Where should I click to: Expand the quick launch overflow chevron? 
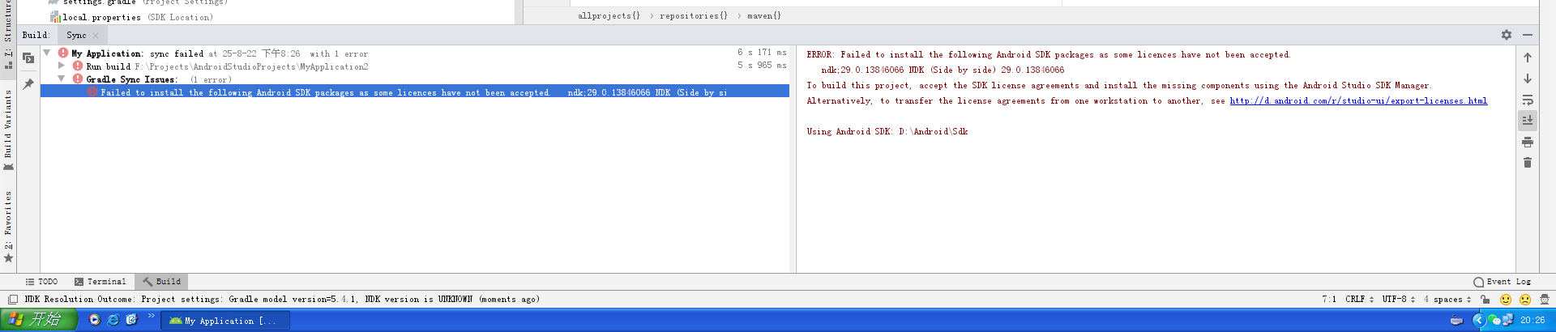click(151, 317)
